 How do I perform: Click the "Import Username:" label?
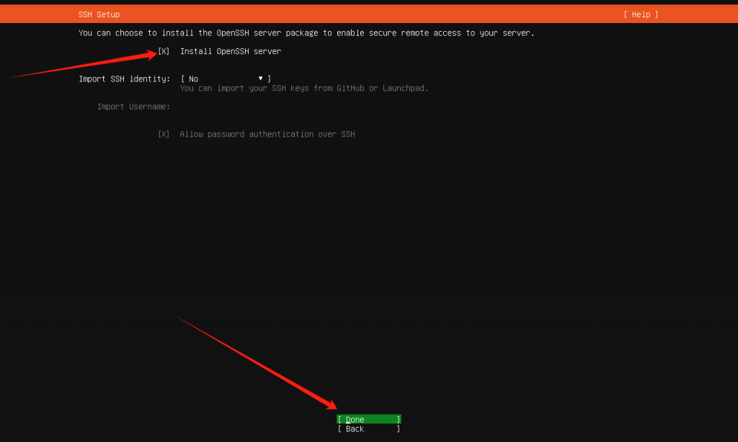click(x=133, y=107)
